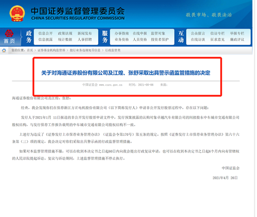Viewport: 257px width, 217px height.
Task: Click the national emblem logo
Action: (17, 14)
